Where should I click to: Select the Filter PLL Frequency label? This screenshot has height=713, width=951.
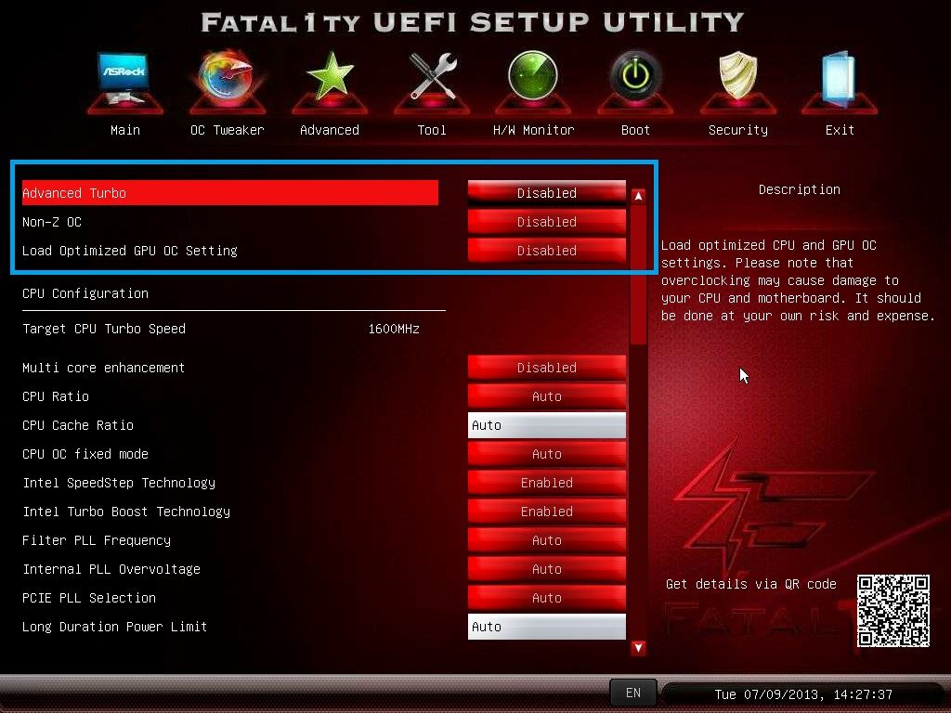click(97, 540)
